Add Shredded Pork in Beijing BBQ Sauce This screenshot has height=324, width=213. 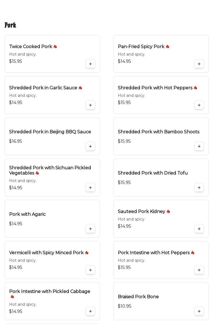pyautogui.click(x=90, y=146)
